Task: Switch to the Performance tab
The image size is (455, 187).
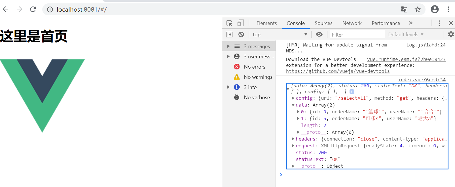Action: (x=386, y=23)
